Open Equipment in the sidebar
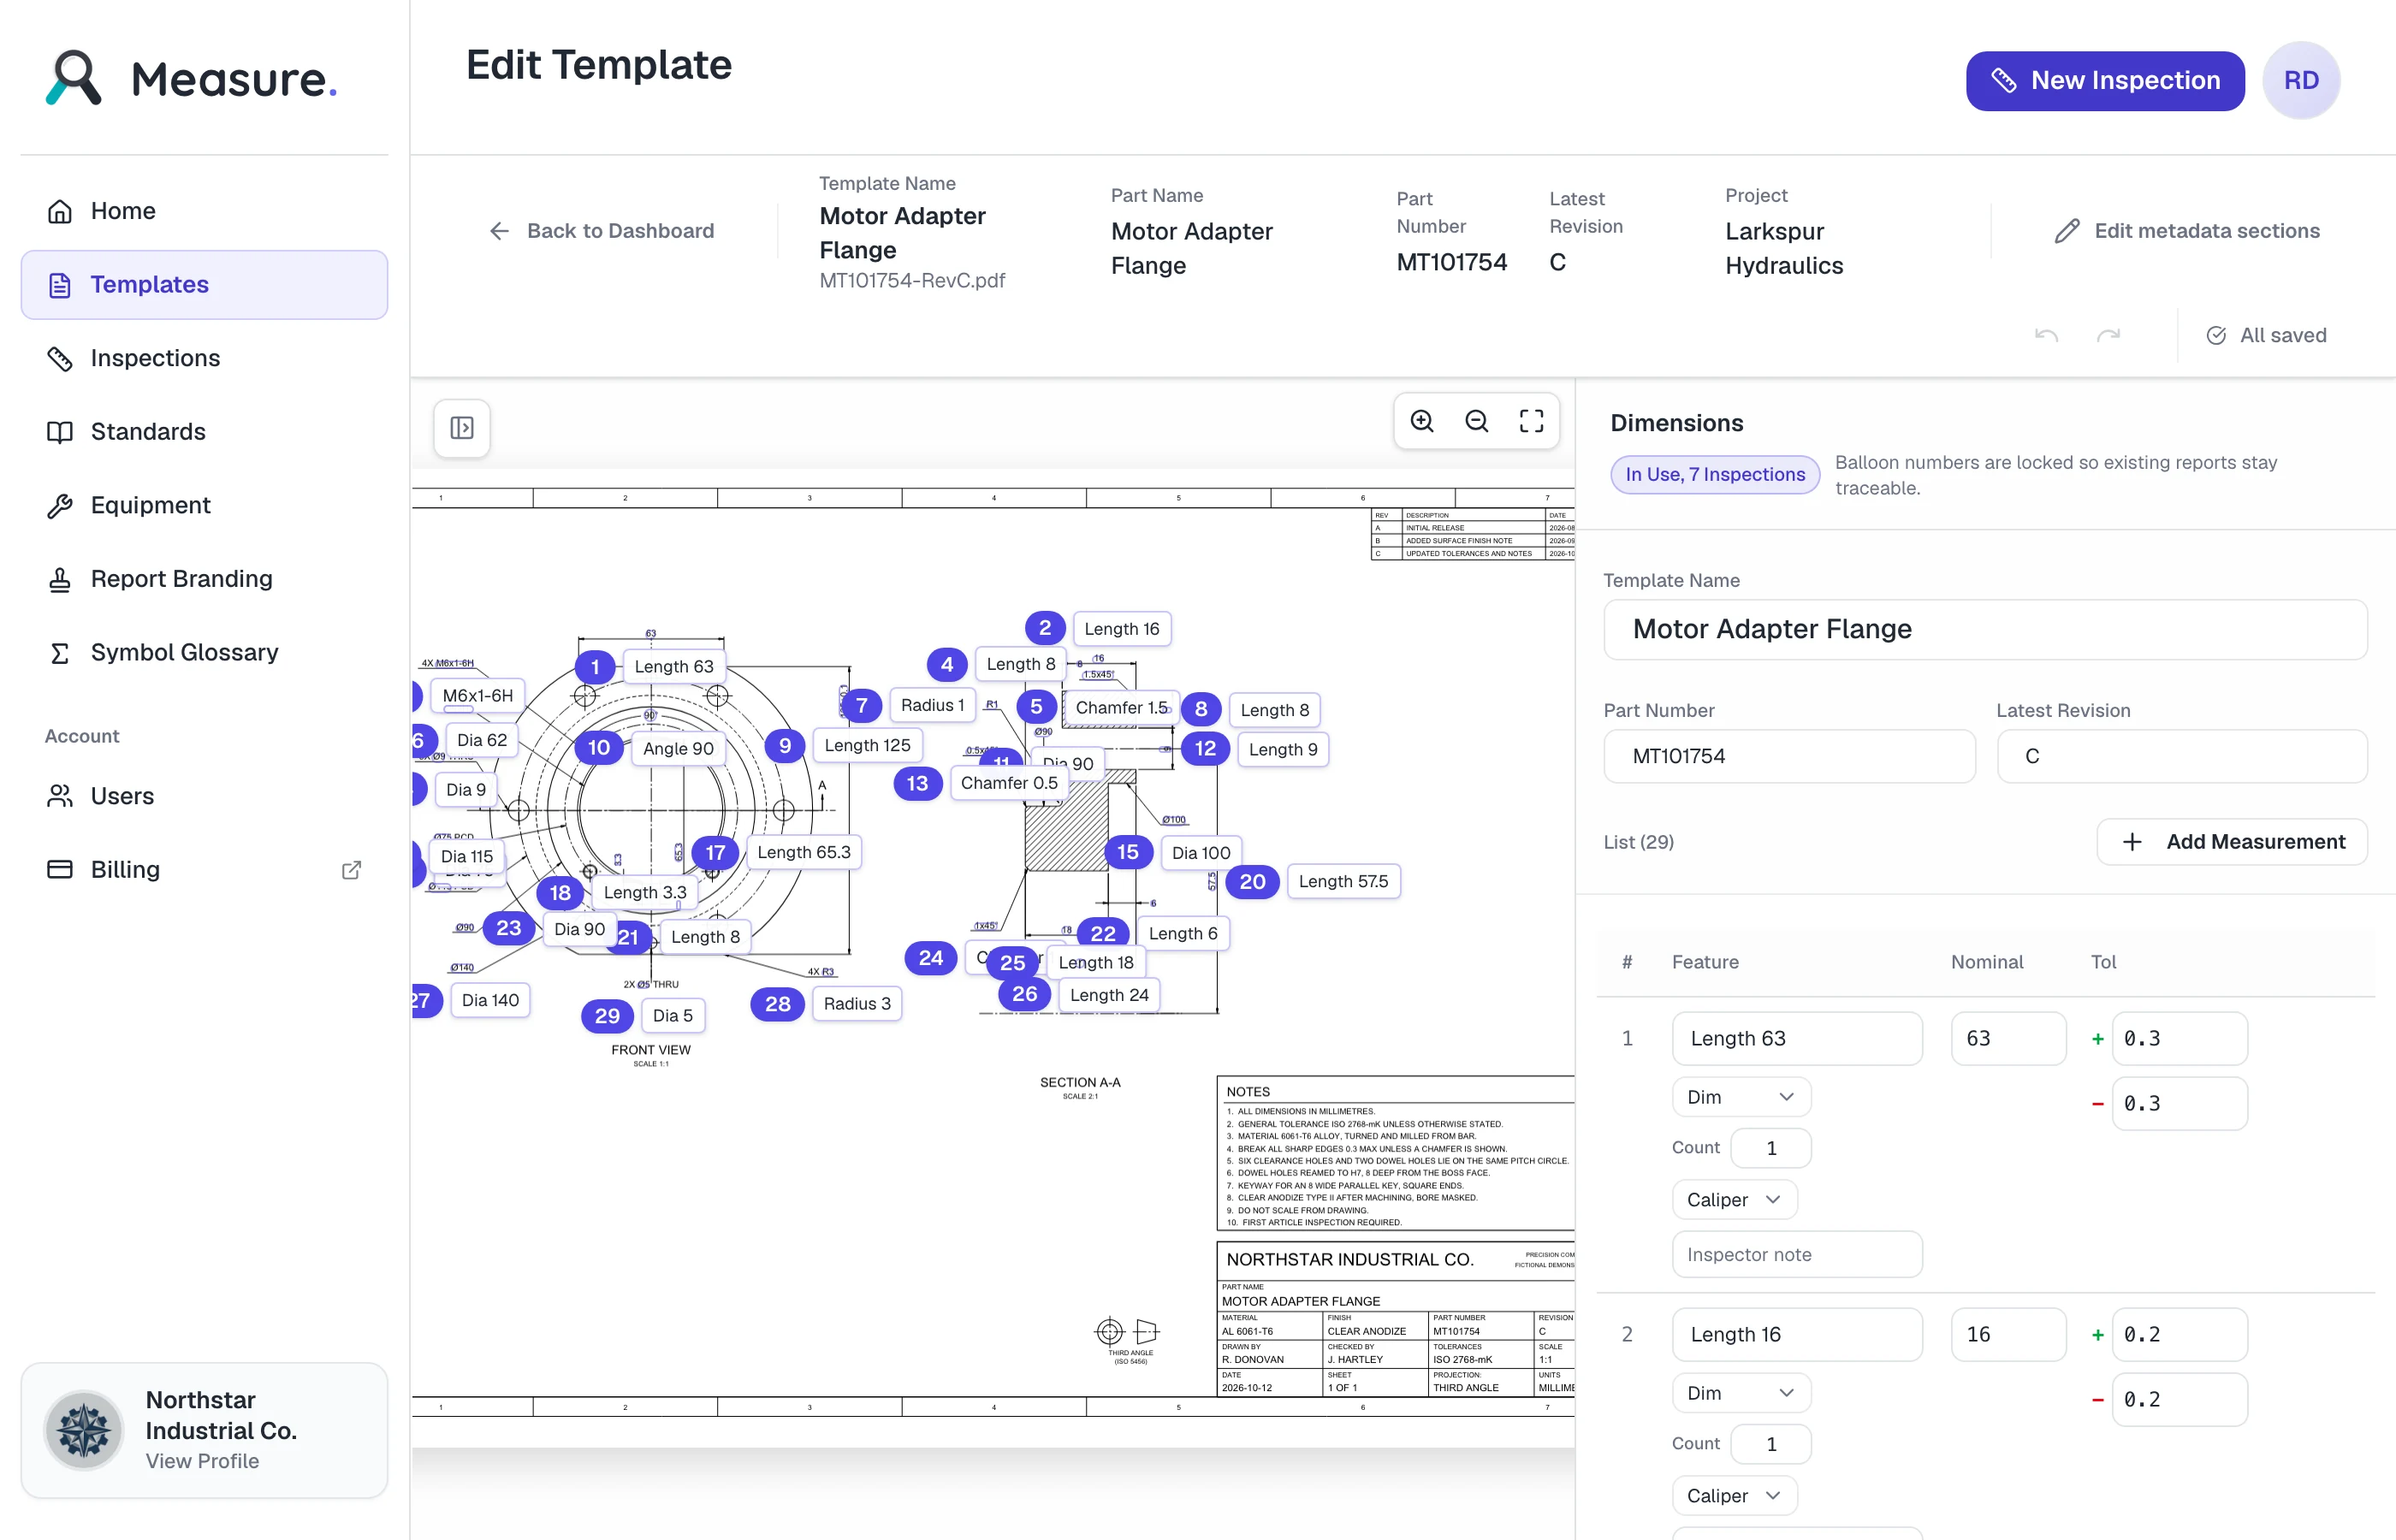 [204, 505]
